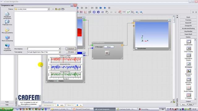Viewport: 198px width, 111px height.
Task: Switch to Camtasia Studio in taskbar
Action: (x=127, y=109)
